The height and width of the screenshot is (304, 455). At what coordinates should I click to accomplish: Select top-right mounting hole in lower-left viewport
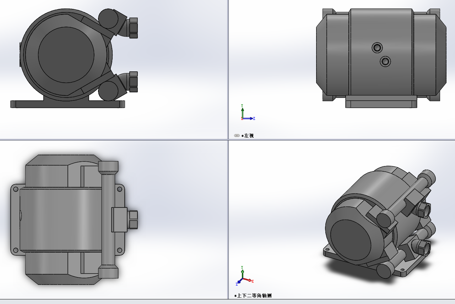point(120,189)
